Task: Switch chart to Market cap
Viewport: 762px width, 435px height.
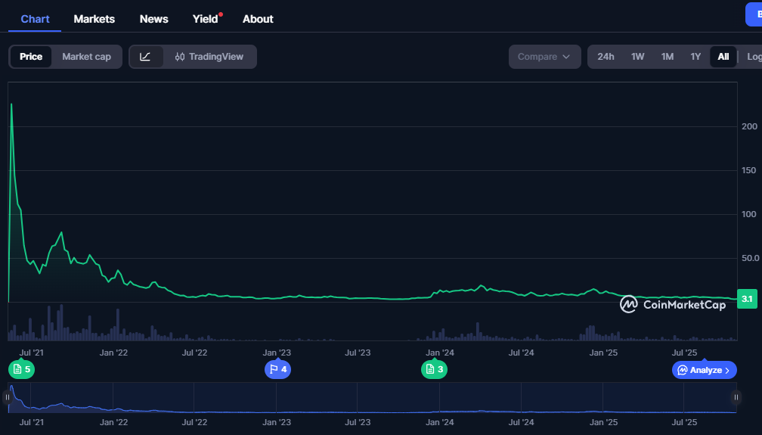Action: pyautogui.click(x=86, y=57)
